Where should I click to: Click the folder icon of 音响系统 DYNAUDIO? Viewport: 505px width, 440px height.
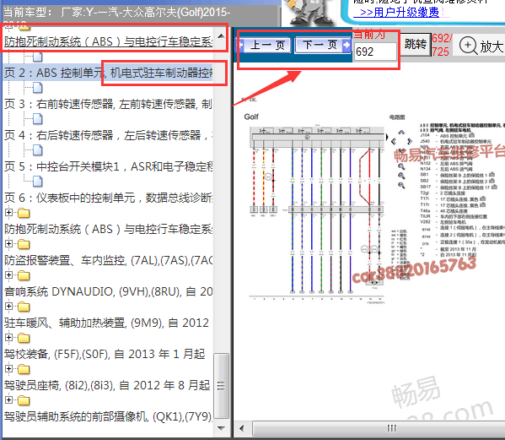click(24, 276)
